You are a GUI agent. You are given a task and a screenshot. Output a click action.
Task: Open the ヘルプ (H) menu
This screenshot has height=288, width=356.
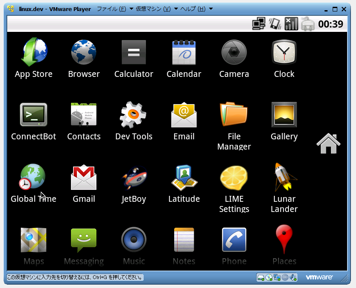click(x=197, y=9)
